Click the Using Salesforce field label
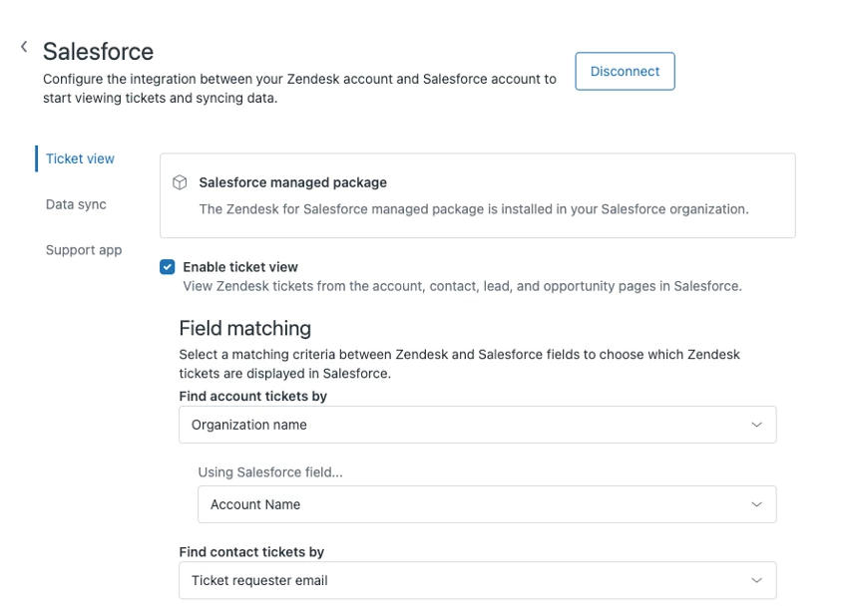Screen dimensions: 850x608 269,472
